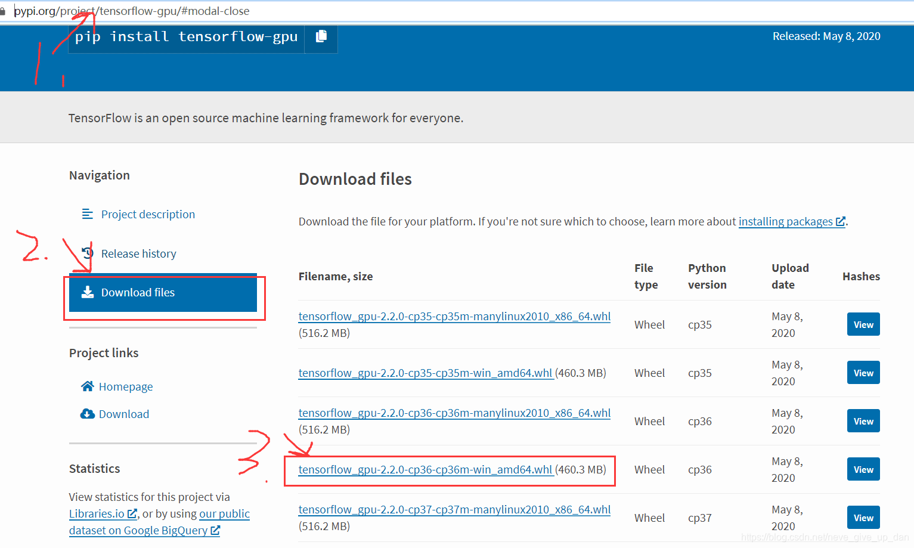Click the Python version column header
Screen dimensions: 914x548
(x=707, y=276)
